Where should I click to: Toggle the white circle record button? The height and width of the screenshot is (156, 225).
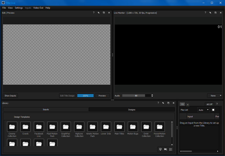click(x=213, y=110)
